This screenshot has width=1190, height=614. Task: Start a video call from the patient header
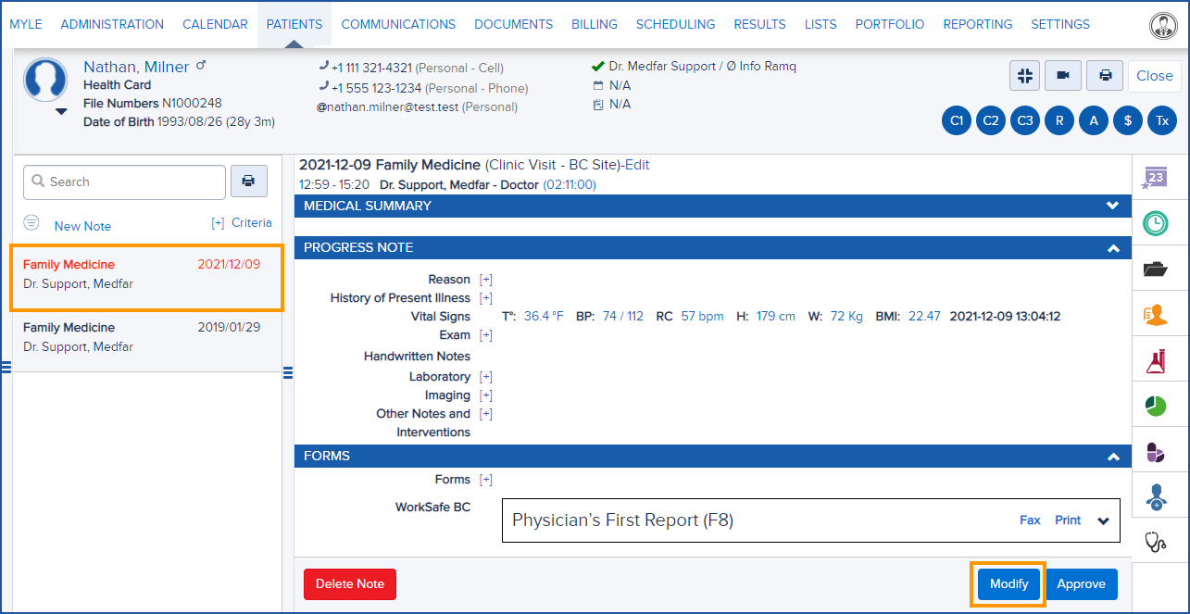tap(1062, 75)
